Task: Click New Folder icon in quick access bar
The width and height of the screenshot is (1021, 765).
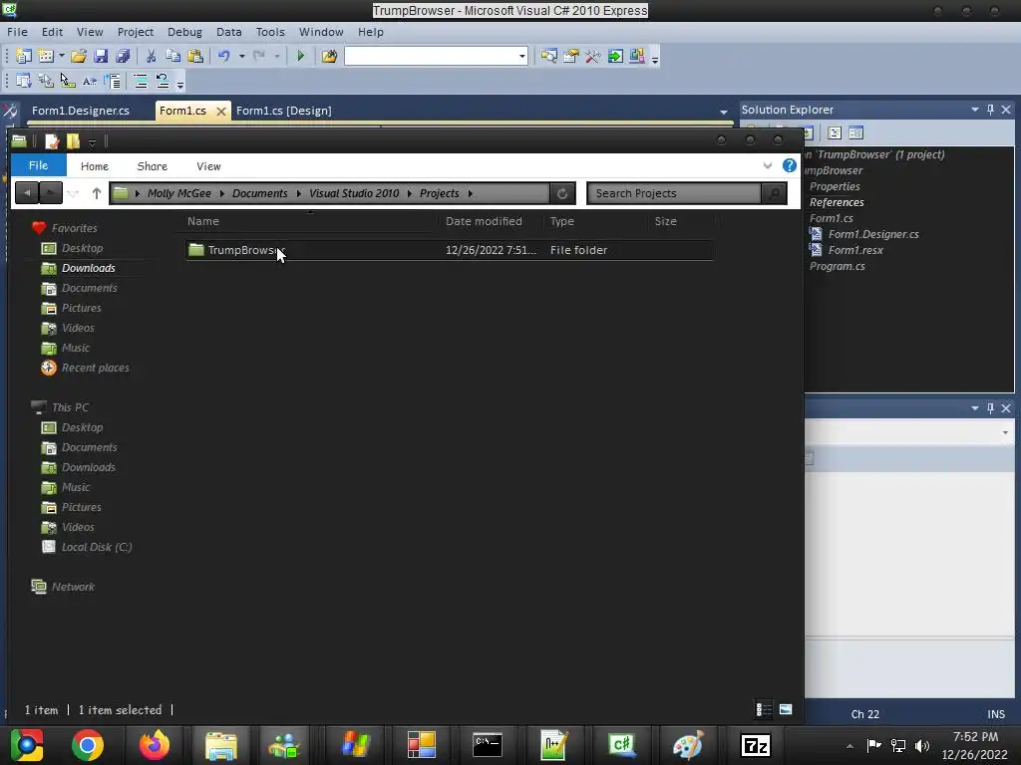Action: click(x=73, y=141)
